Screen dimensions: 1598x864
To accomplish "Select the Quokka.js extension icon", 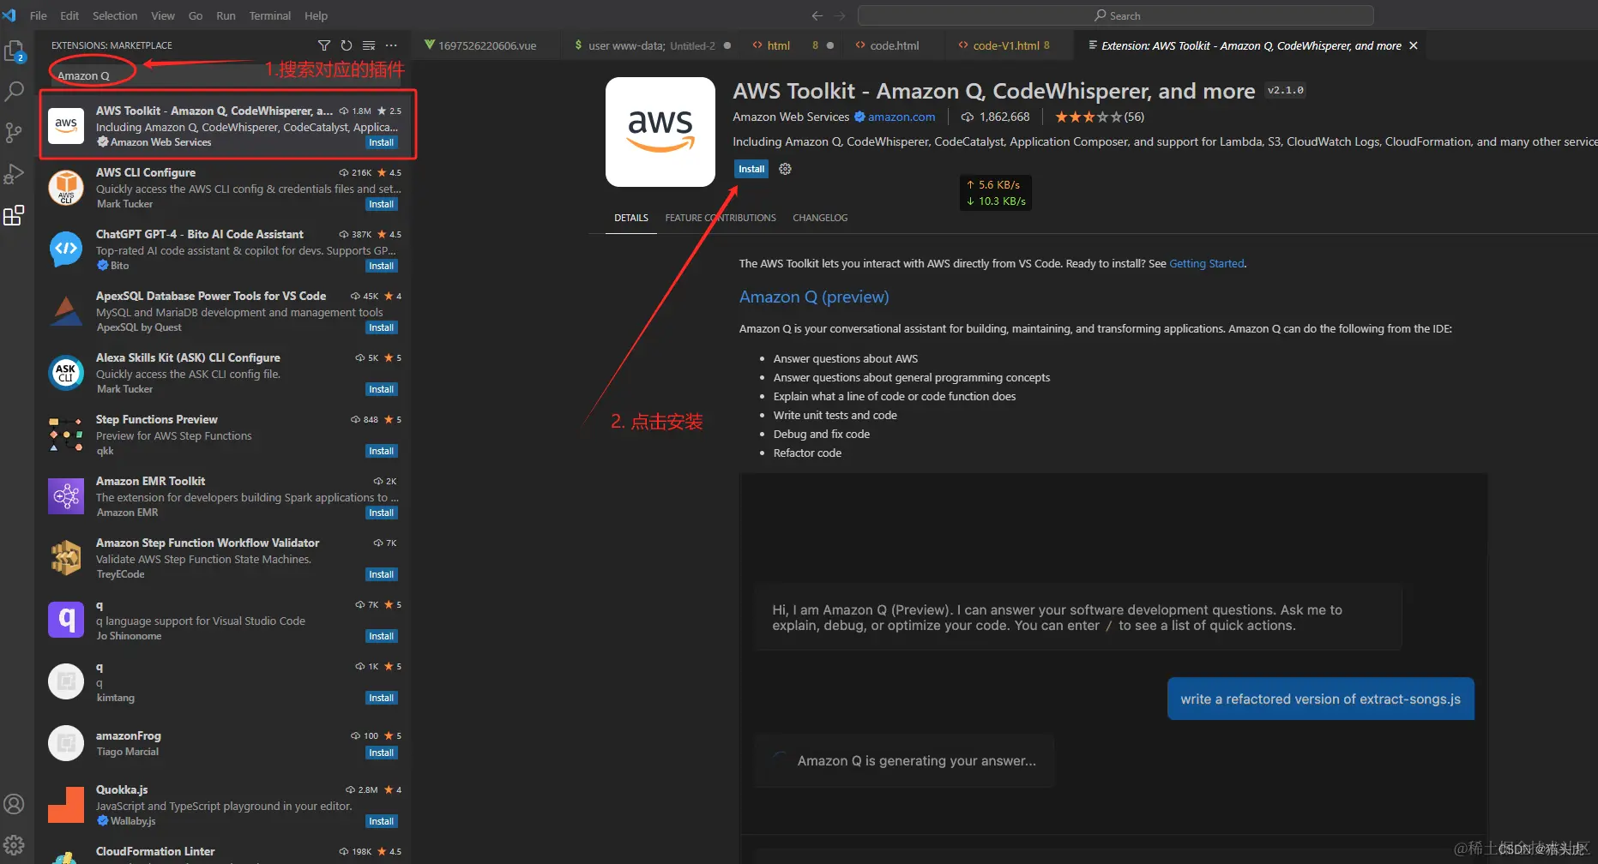I will click(x=66, y=804).
